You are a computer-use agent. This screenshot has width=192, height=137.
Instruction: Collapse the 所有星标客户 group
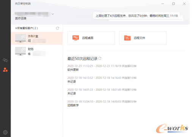tap(16, 28)
